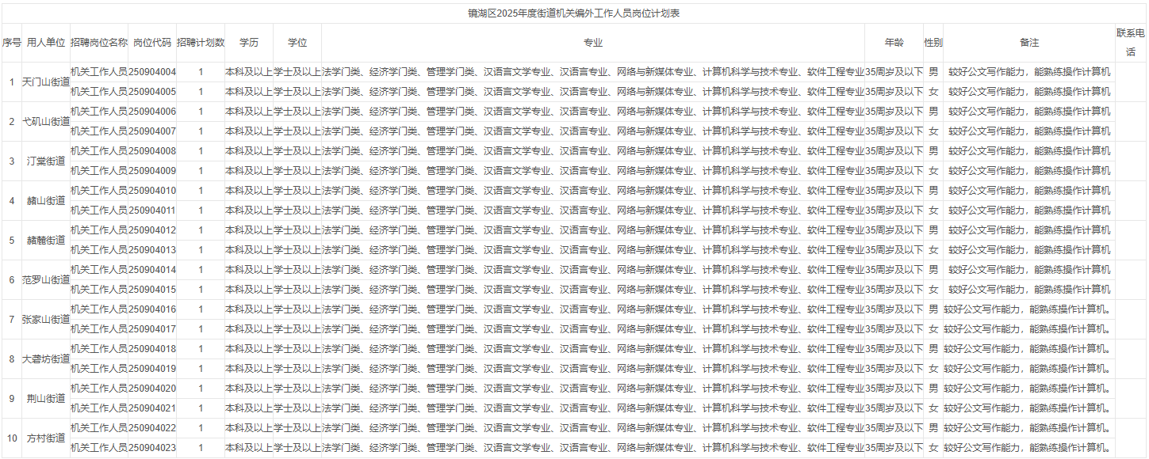Click job code 250904012

(x=152, y=229)
